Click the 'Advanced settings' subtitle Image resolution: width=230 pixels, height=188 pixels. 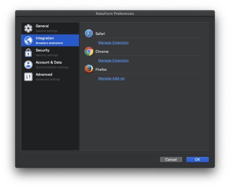[x=48, y=79]
